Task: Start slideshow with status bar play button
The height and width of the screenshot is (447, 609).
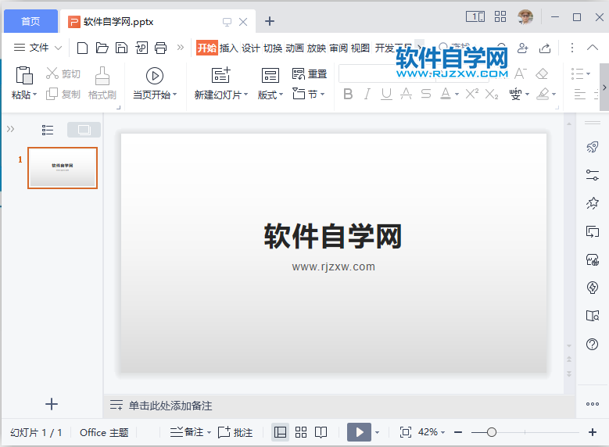Action: (x=360, y=432)
